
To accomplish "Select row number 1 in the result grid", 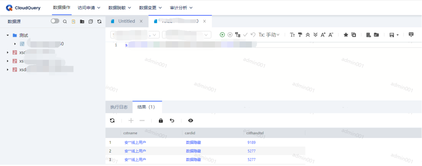I will (110, 142).
